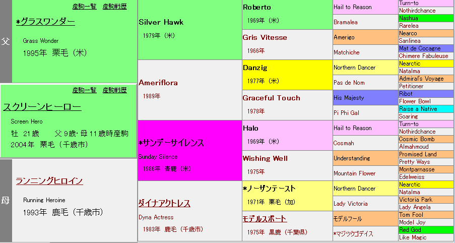Screen dimensions: 455x243
Task: Open 産駒一覧 in the Grass Wonder cell
Action: point(84,7)
